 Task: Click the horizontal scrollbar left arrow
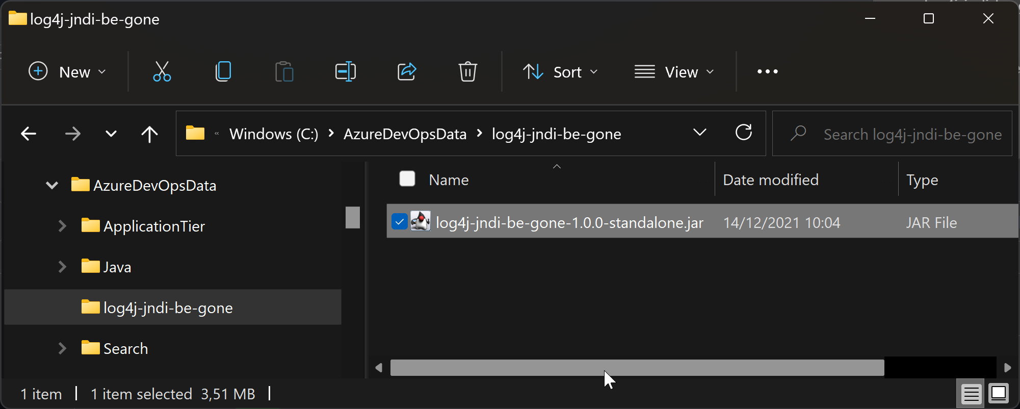pos(379,368)
